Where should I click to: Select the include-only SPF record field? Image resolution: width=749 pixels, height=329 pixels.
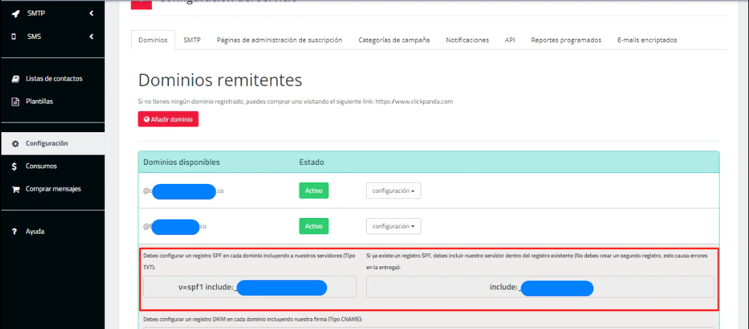540,287
